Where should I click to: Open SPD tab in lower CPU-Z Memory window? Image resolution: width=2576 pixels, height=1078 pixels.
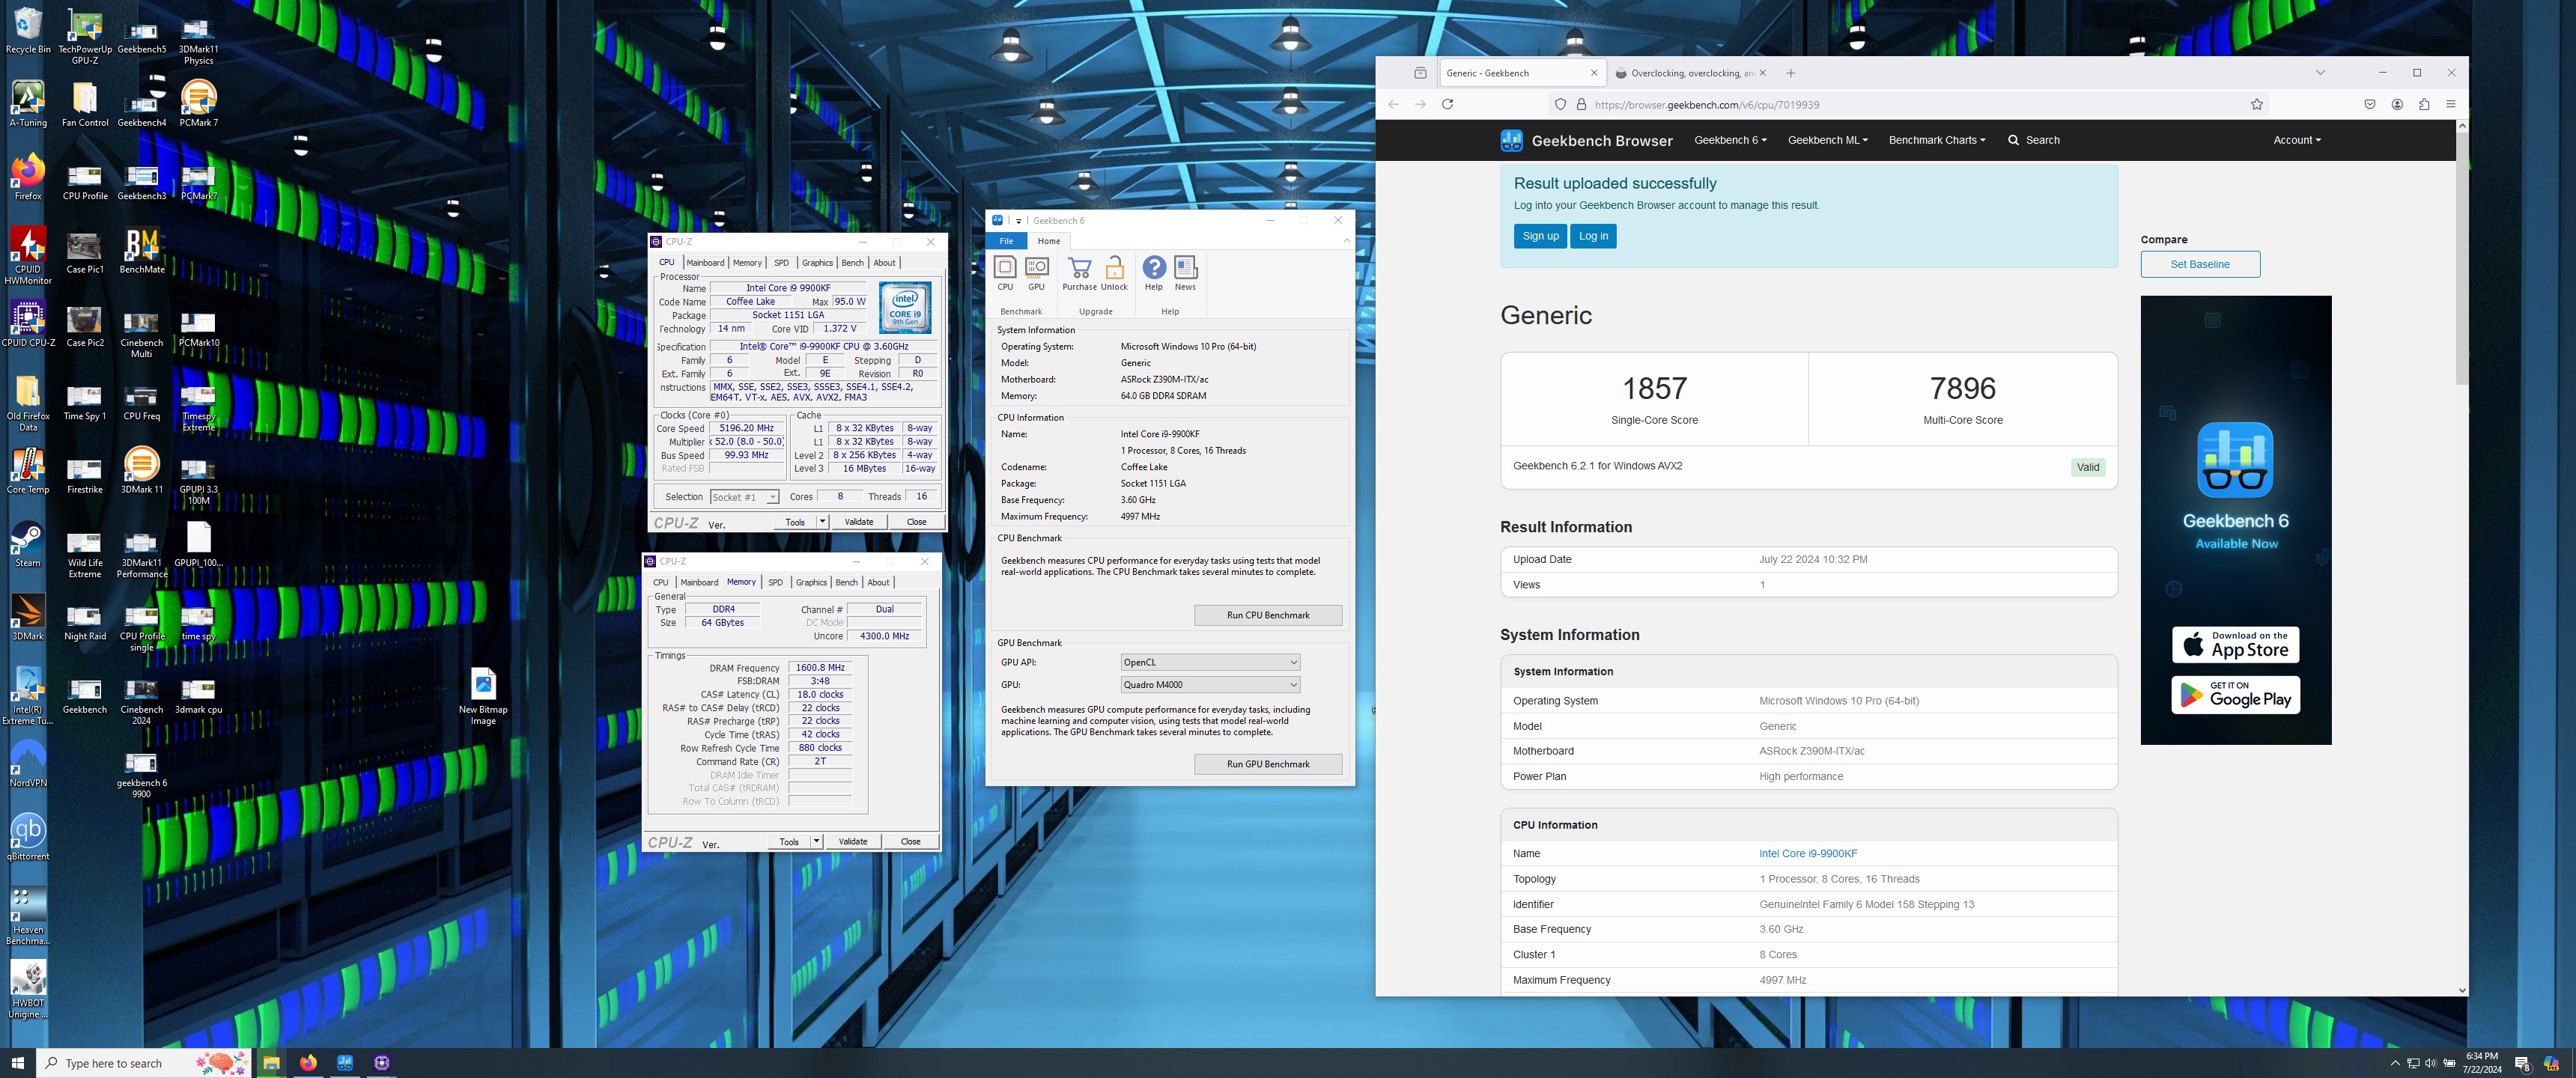coord(775,582)
